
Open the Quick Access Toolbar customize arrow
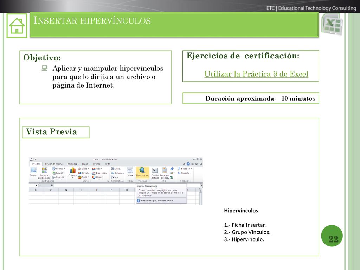coord(36,160)
